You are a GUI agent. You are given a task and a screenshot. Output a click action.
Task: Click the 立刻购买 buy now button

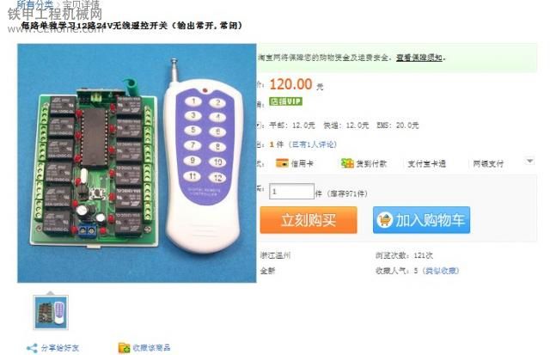coord(309,220)
